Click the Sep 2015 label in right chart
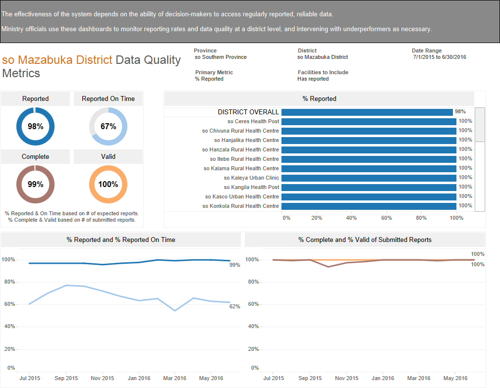 tap(310, 378)
